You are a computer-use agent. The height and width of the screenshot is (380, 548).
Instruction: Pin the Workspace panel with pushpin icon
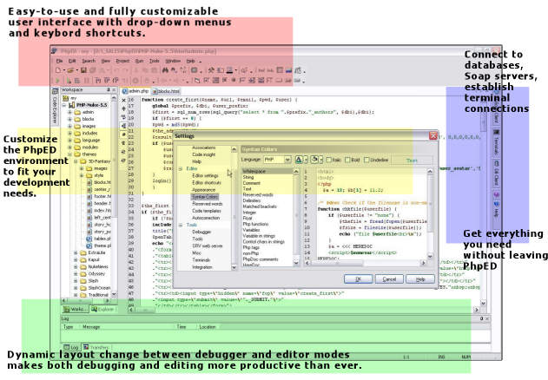pyautogui.click(x=109, y=89)
